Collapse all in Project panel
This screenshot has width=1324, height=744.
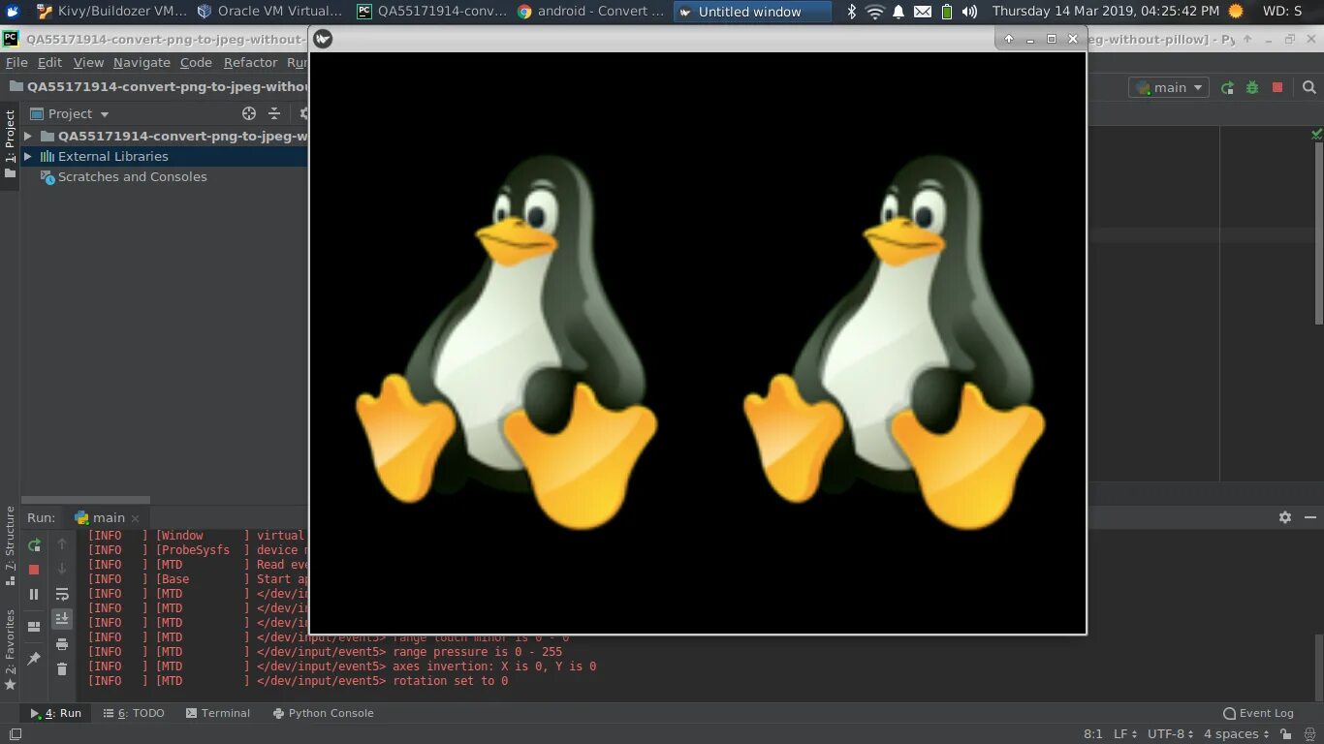click(274, 113)
